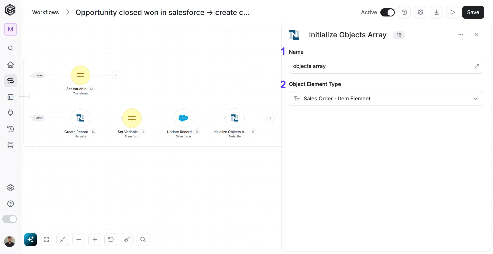This screenshot has height=254, width=493.
Task: Save the workflow
Action: pyautogui.click(x=473, y=12)
